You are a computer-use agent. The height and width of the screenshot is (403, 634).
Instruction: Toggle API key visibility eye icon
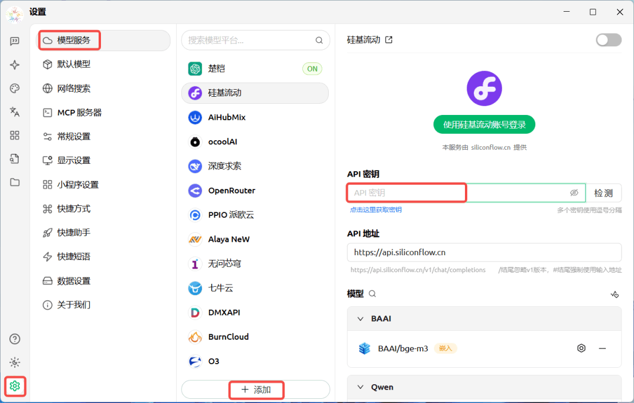[x=574, y=193]
